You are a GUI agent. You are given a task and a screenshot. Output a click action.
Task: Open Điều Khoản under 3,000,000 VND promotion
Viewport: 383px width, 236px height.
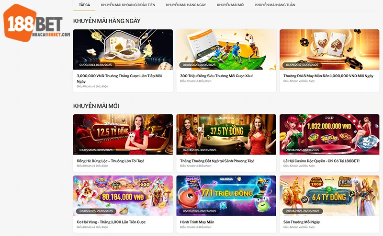tap(92, 86)
